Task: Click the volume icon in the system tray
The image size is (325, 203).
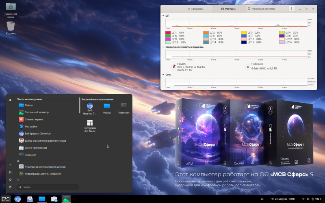Action: (x=307, y=199)
